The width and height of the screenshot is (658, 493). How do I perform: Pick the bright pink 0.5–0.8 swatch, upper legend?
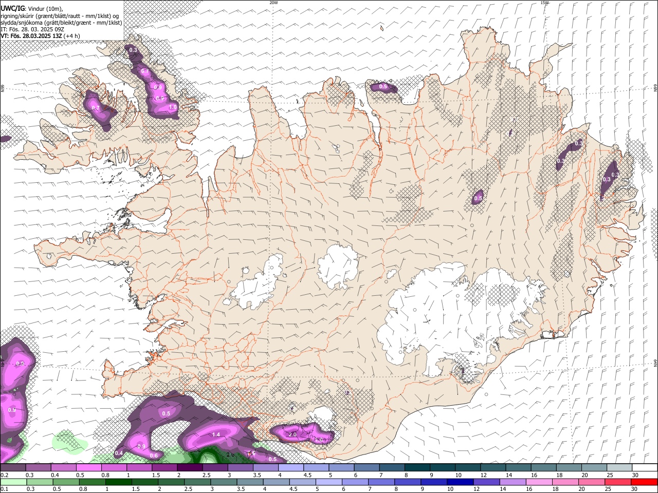point(89,468)
